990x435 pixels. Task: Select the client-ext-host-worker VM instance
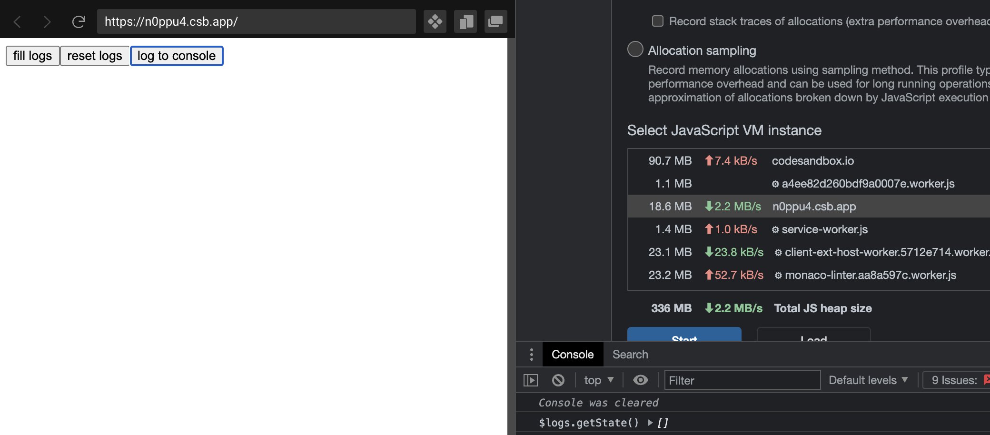click(809, 252)
